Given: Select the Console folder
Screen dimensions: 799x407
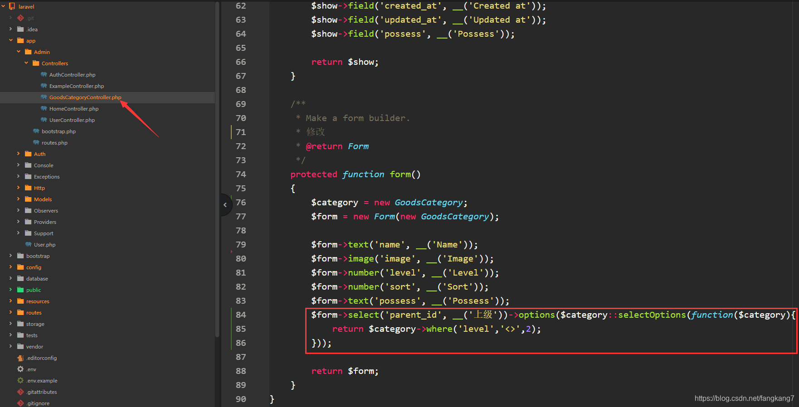Looking at the screenshot, I should [44, 165].
